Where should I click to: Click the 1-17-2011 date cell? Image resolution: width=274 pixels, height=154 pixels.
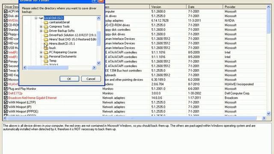coord(194,98)
